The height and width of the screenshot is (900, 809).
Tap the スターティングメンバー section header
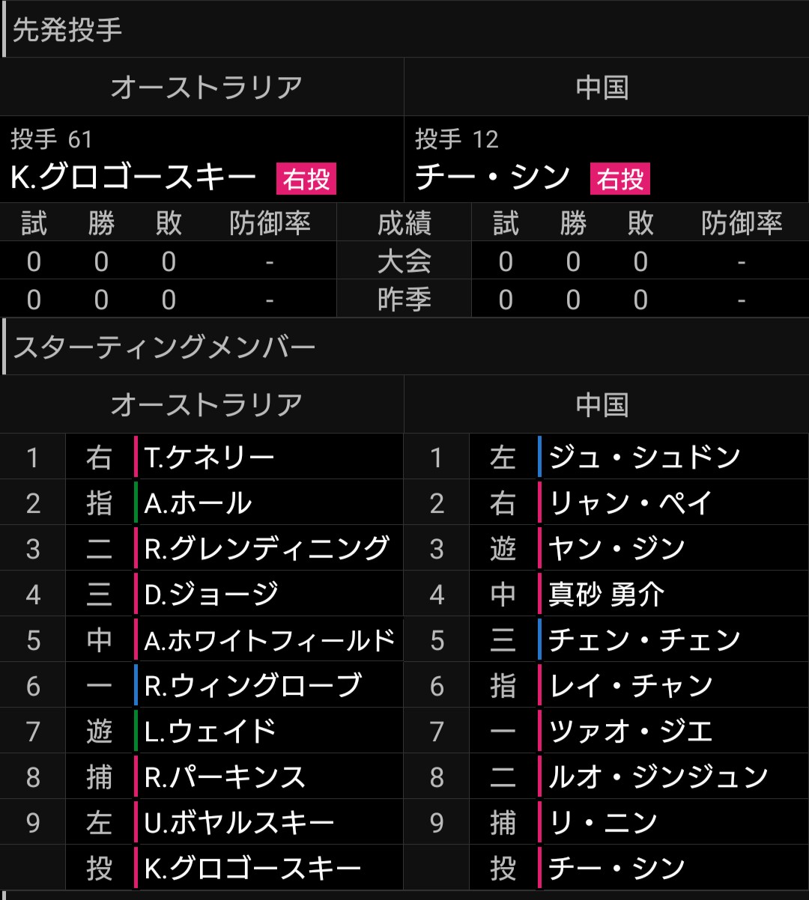coord(404,347)
